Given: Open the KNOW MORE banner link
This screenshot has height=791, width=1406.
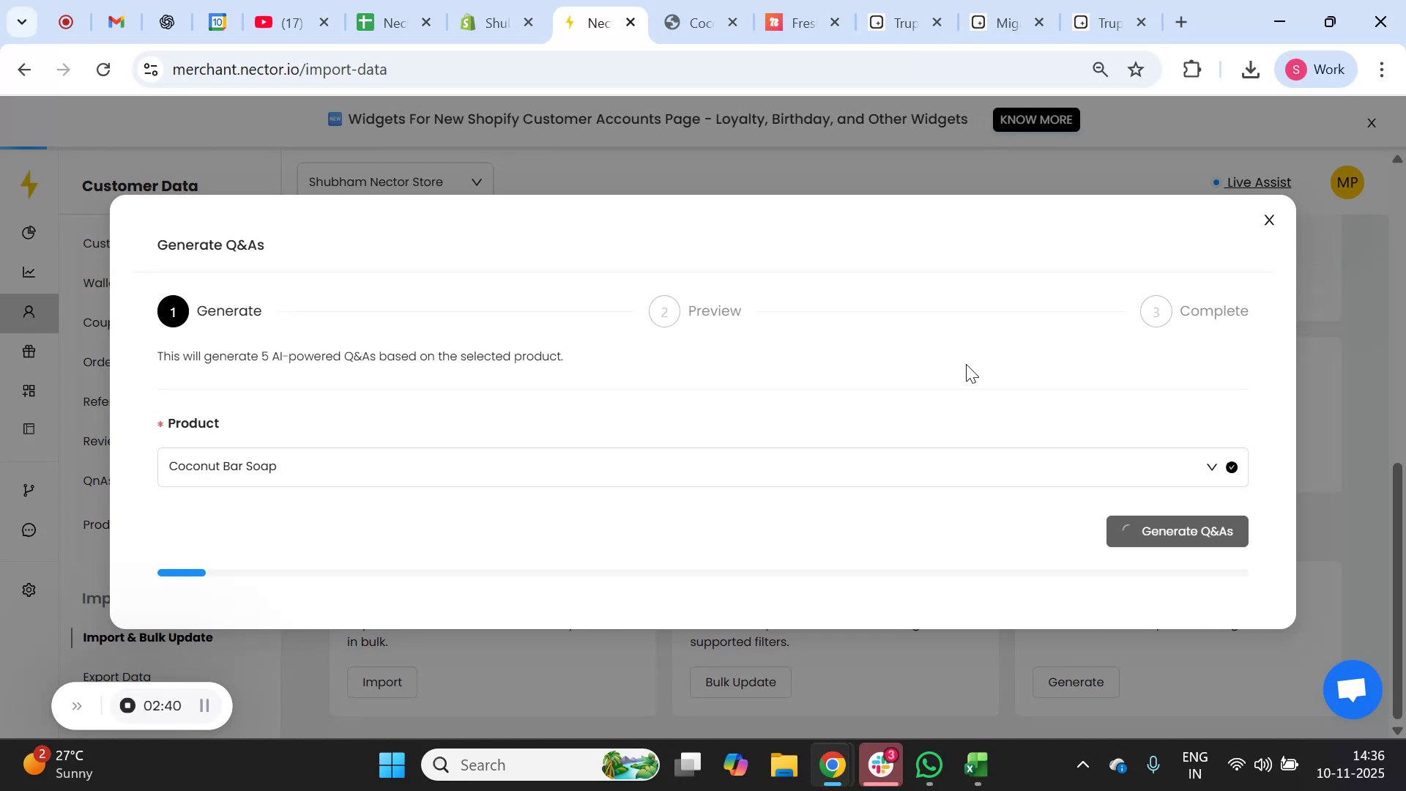Looking at the screenshot, I should pyautogui.click(x=1035, y=119).
